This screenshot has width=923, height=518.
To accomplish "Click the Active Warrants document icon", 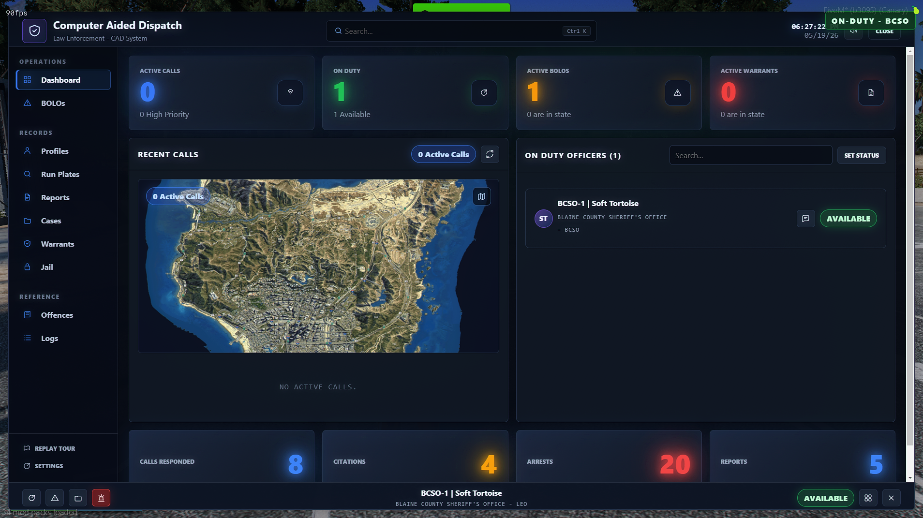I will tap(871, 92).
